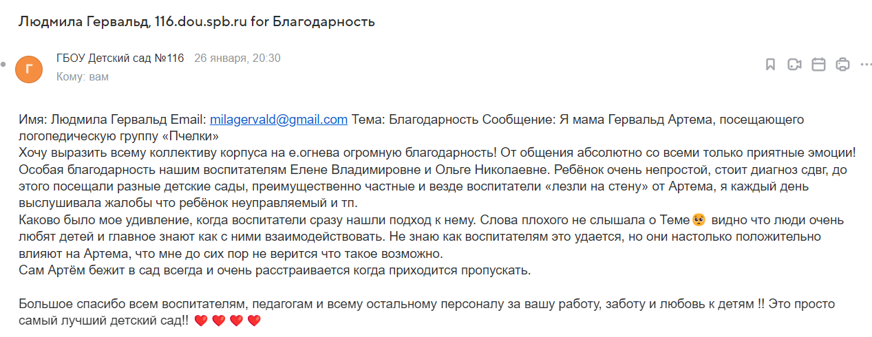The image size is (872, 337).
Task: Click the date stamp 26 января, 20:30
Action: click(237, 58)
